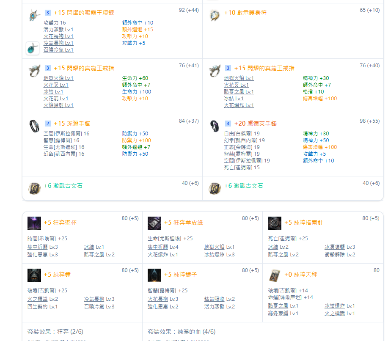Image resolution: width=388 pixels, height=341 pixels.
Task: Open the 狂奔聖杯 relic icon
Action: click(x=34, y=223)
